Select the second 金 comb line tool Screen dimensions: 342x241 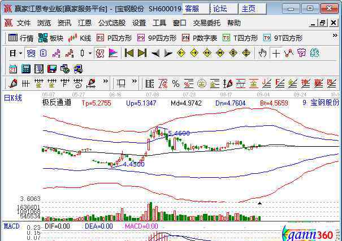click(51, 84)
